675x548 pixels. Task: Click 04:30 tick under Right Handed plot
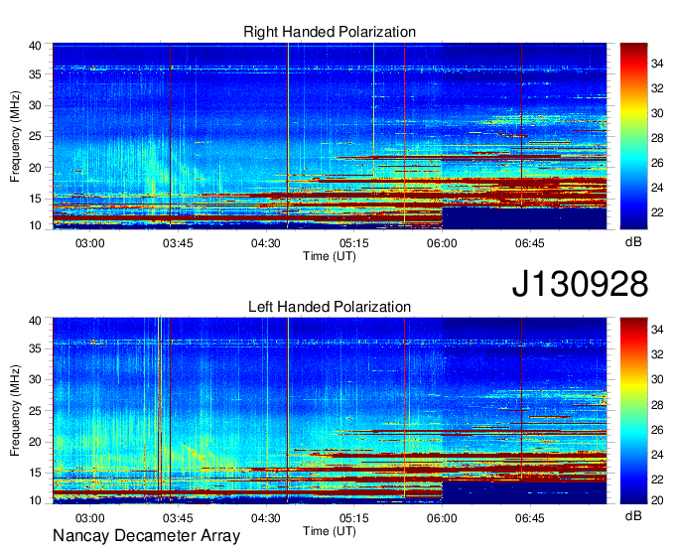tap(266, 243)
